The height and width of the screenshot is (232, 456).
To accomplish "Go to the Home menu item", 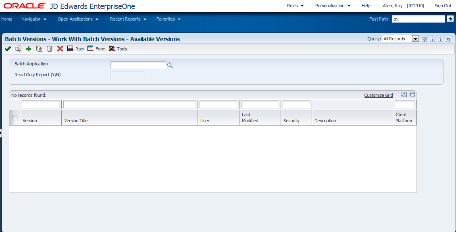I will tap(7, 19).
